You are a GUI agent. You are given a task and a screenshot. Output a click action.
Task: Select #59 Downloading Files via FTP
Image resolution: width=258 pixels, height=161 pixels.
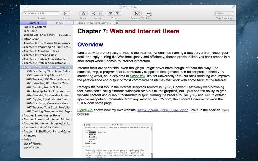[46, 75]
